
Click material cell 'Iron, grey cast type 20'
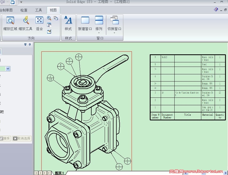point(208,108)
